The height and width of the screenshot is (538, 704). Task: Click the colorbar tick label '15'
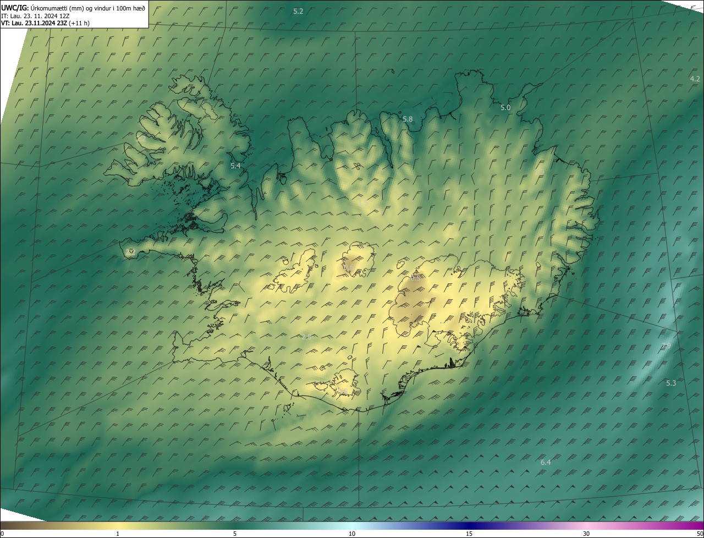tap(469, 534)
